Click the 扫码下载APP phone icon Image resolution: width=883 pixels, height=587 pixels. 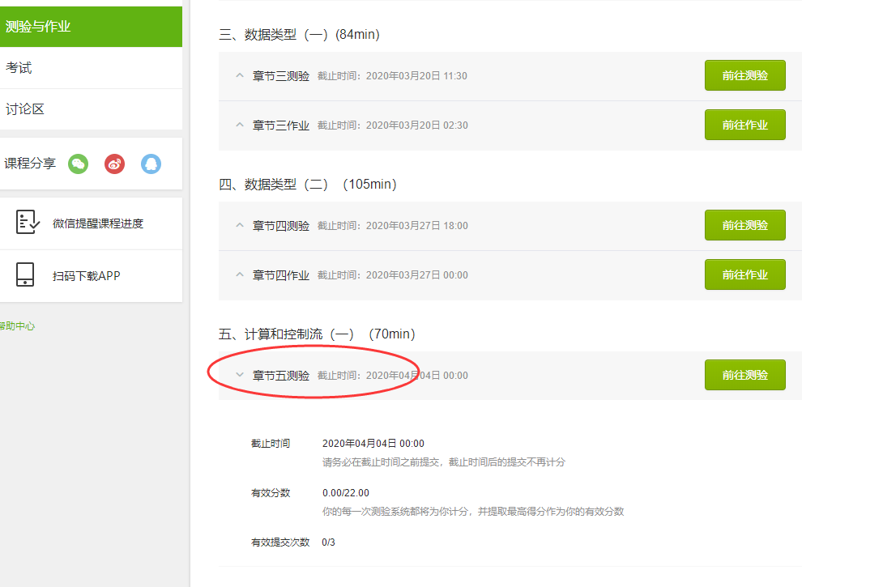(x=25, y=275)
